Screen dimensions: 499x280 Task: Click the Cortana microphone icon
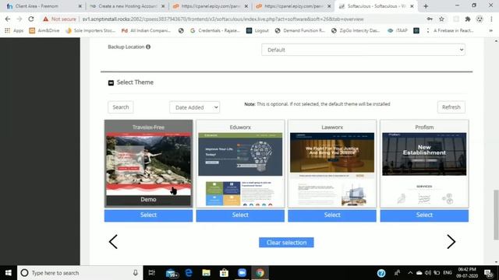click(135, 273)
